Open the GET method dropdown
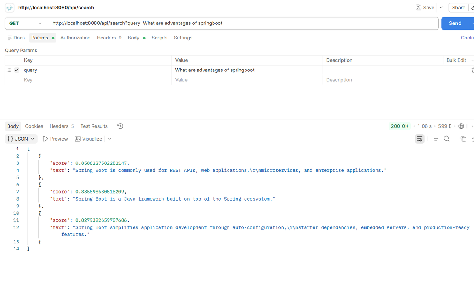Screen dimensions: 474x282 (26, 23)
